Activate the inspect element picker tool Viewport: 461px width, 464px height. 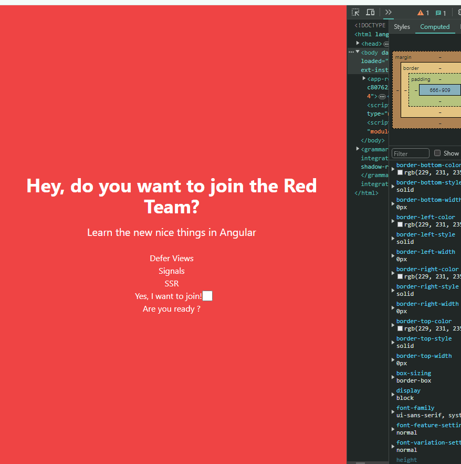tap(355, 13)
